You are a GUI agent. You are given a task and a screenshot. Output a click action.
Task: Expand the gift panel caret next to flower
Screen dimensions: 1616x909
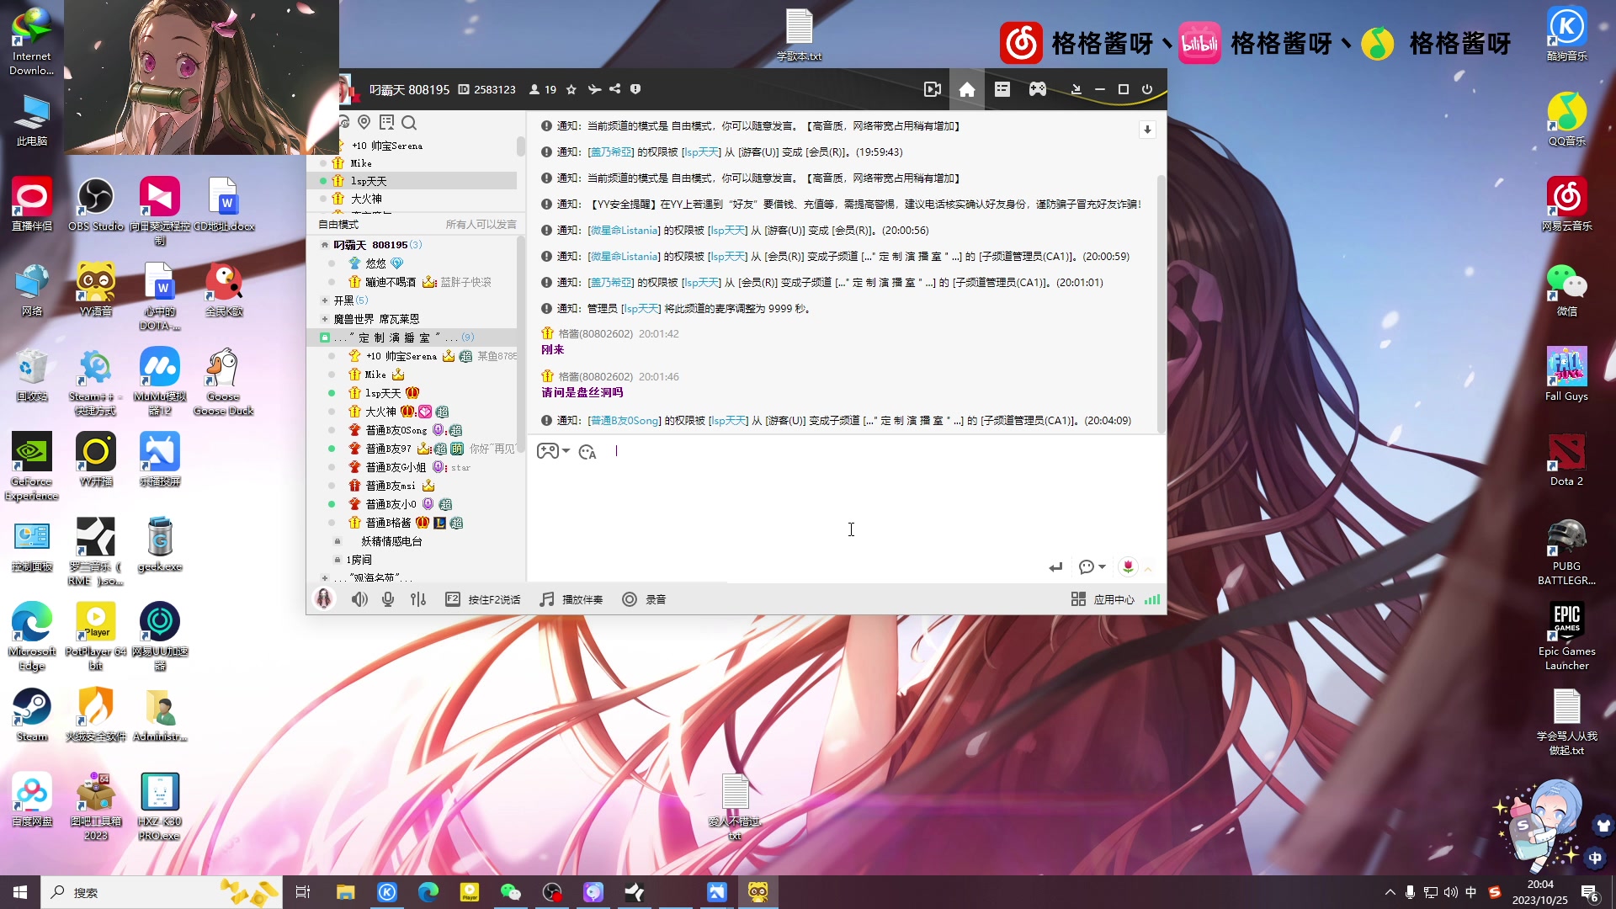click(1148, 569)
